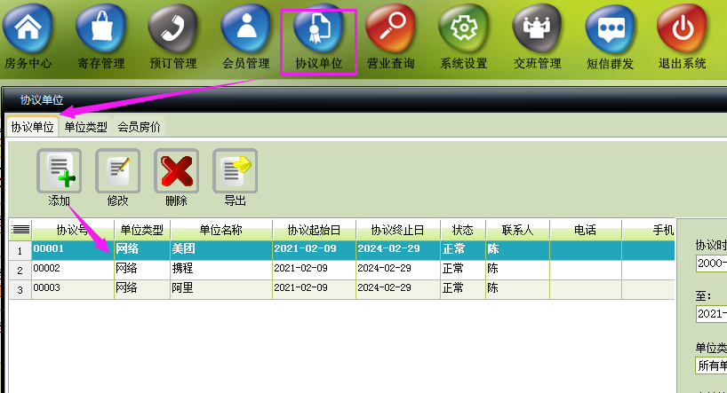
Task: Open the 房务中心 home icon
Action: click(x=28, y=28)
